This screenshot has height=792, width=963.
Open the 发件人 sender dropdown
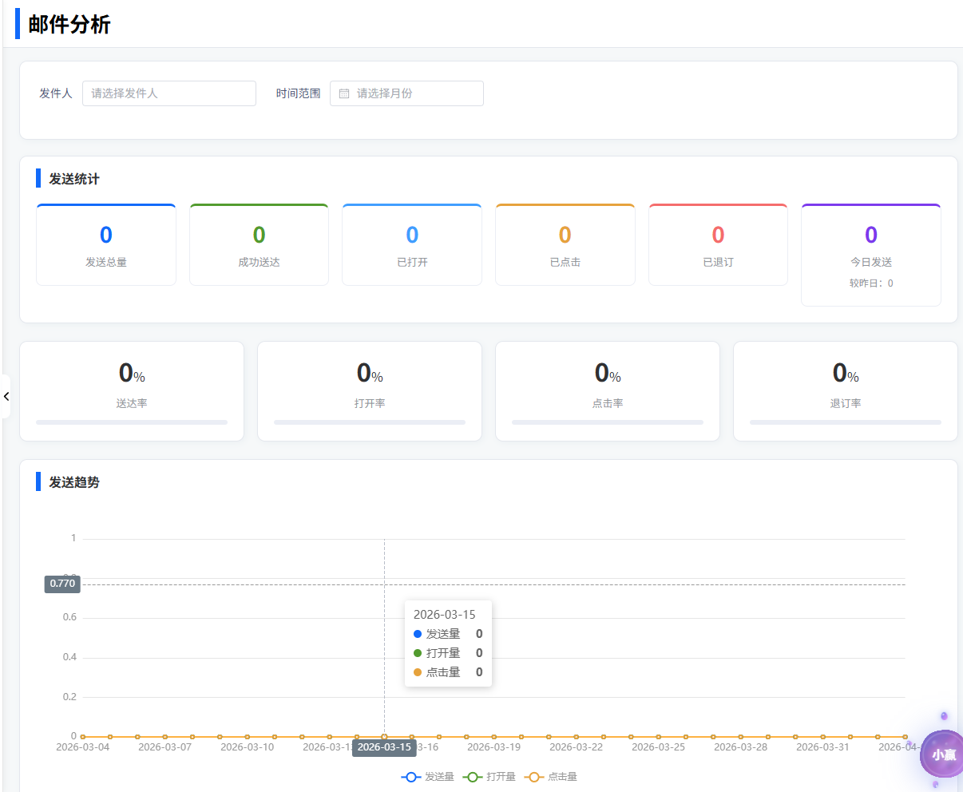(x=168, y=93)
